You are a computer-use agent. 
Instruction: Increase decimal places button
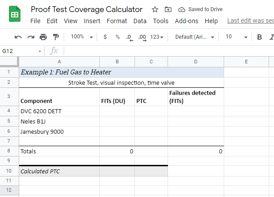click(x=142, y=37)
